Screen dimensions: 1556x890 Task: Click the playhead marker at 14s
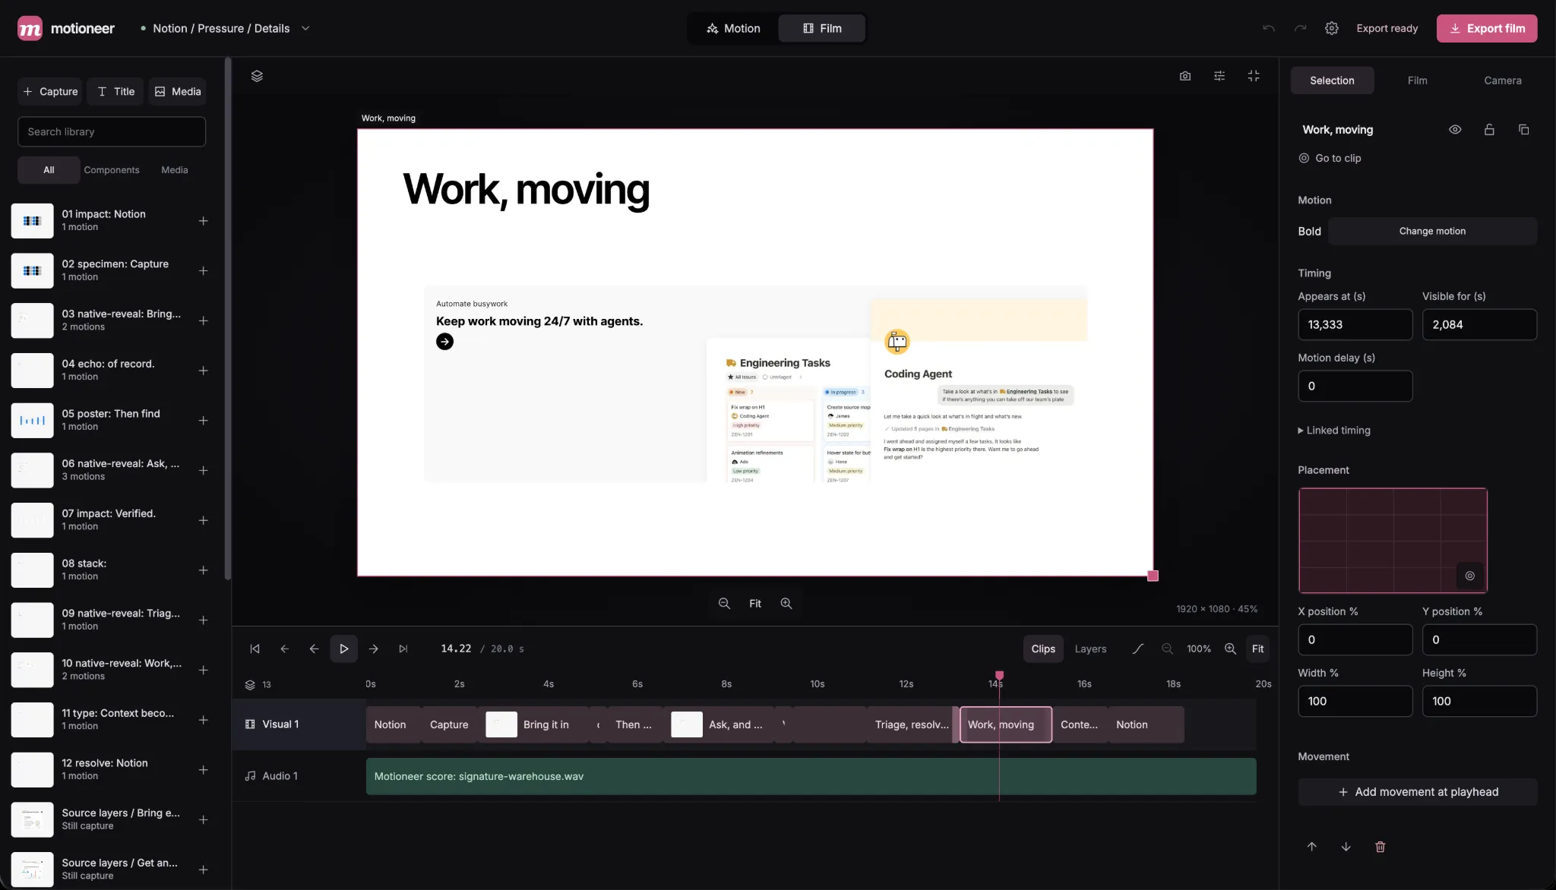point(999,675)
